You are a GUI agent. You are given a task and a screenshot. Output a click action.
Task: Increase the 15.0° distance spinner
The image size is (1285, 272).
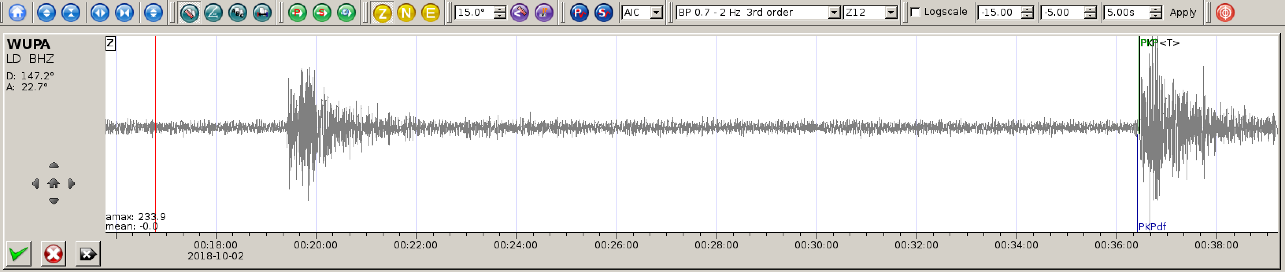500,9
